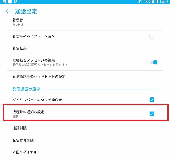Tap the white square notification icon
The height and width of the screenshot is (161, 170).
(x=10, y=1)
